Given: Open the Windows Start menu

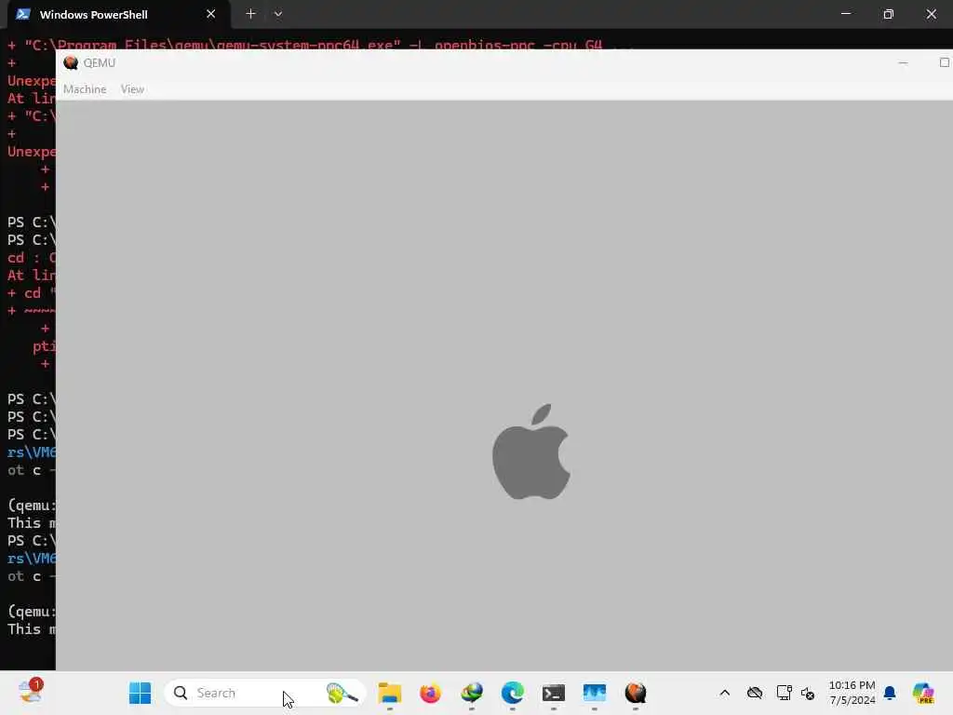Looking at the screenshot, I should pyautogui.click(x=140, y=693).
